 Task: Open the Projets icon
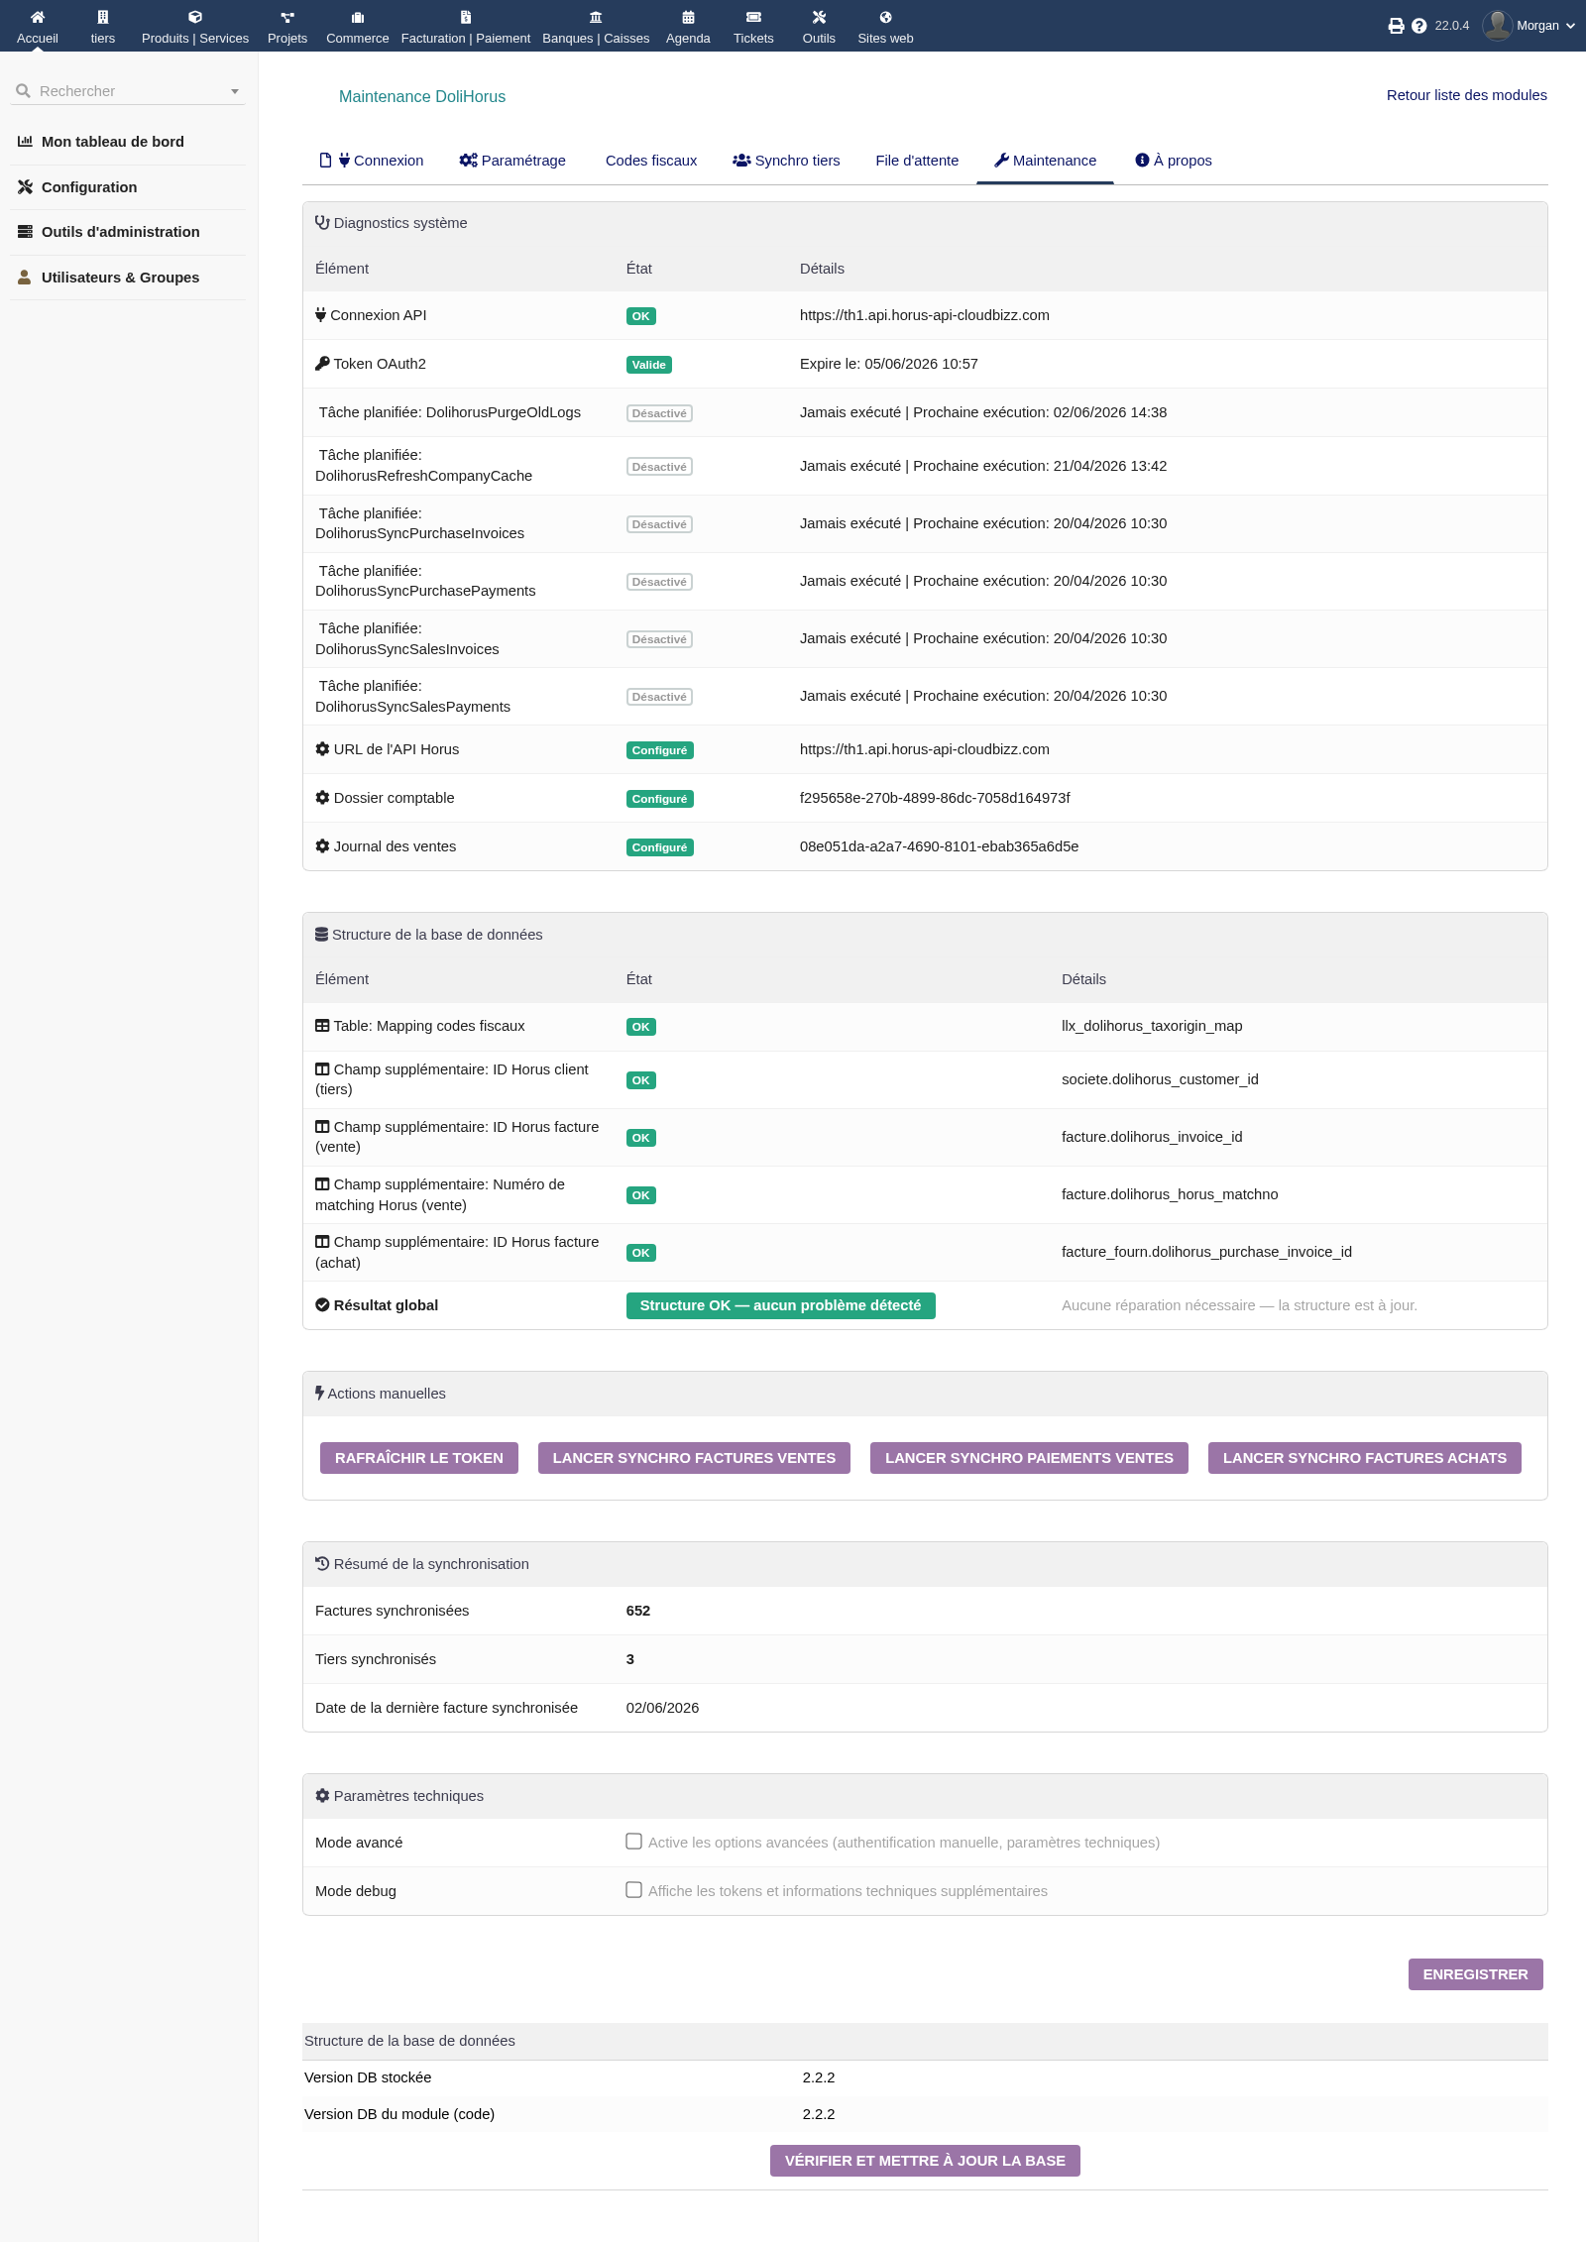[x=287, y=17]
